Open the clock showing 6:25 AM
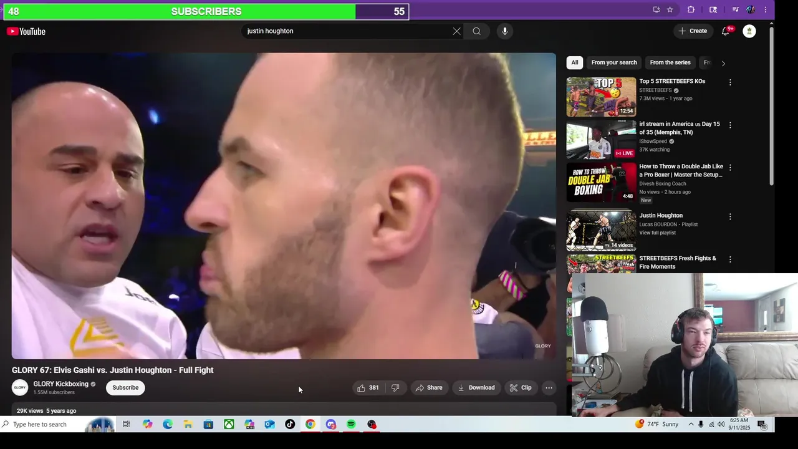This screenshot has width=798, height=449. (739, 425)
